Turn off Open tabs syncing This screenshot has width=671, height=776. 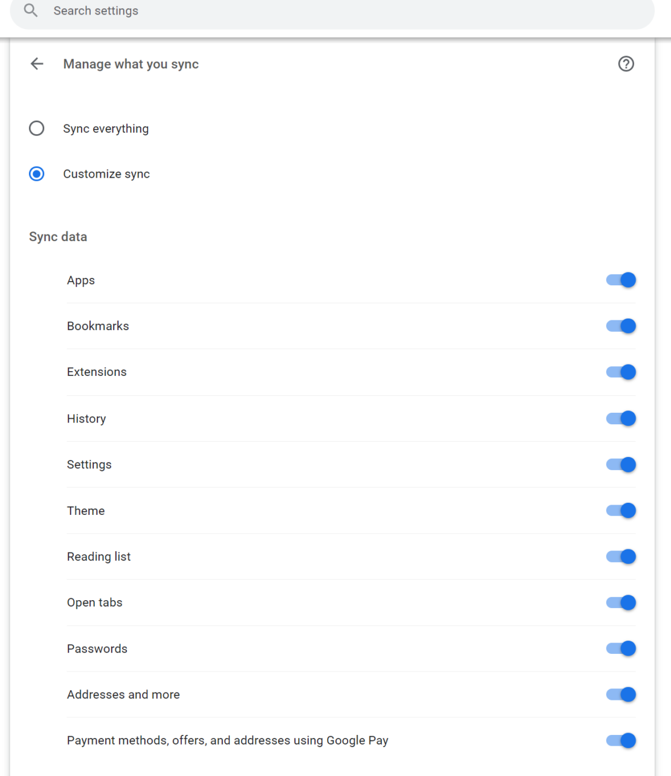click(620, 603)
